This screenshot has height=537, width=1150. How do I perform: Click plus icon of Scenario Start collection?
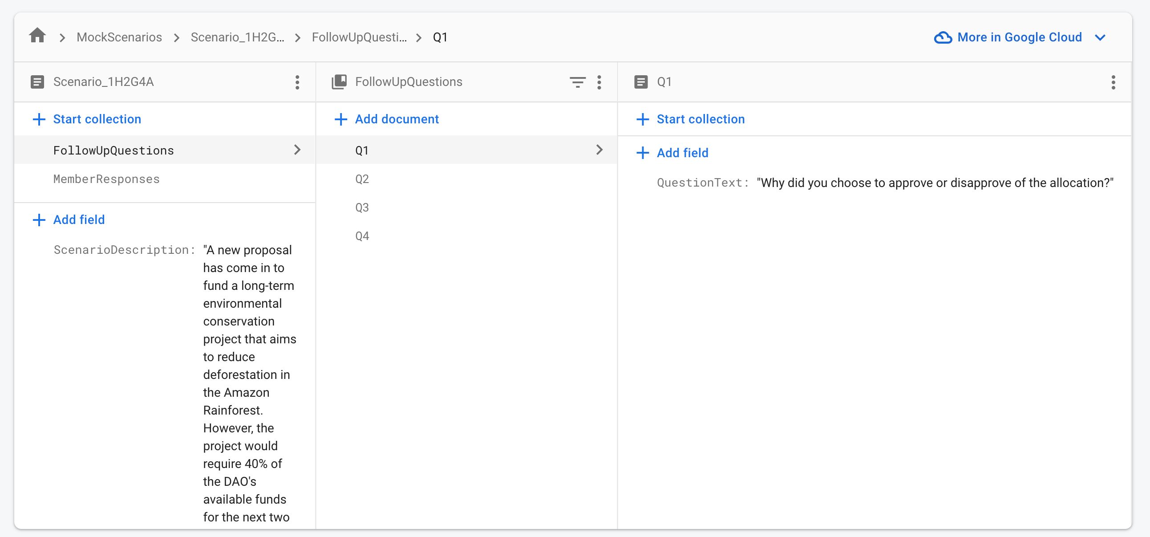pos(39,119)
